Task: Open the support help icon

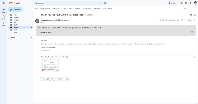Action: click(181, 3)
